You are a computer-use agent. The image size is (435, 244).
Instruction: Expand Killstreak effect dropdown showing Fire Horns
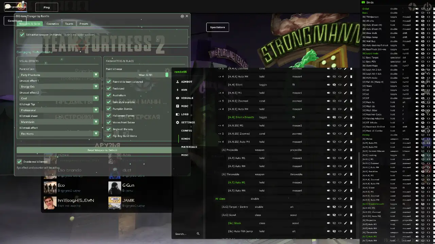(59, 134)
